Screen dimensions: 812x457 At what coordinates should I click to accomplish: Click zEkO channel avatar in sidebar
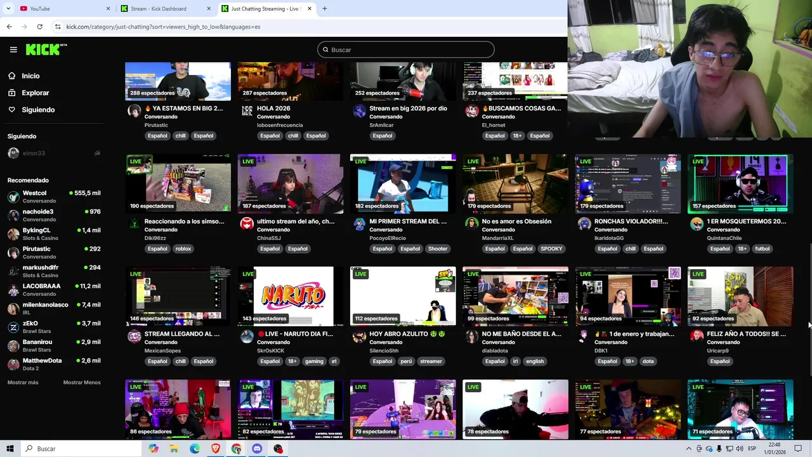tap(13, 327)
